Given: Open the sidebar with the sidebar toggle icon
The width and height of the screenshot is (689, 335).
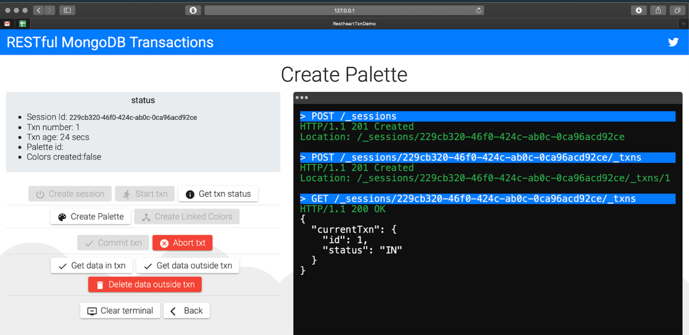Looking at the screenshot, I should [67, 10].
